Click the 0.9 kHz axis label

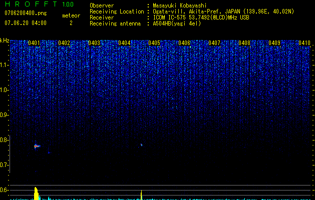(5, 115)
